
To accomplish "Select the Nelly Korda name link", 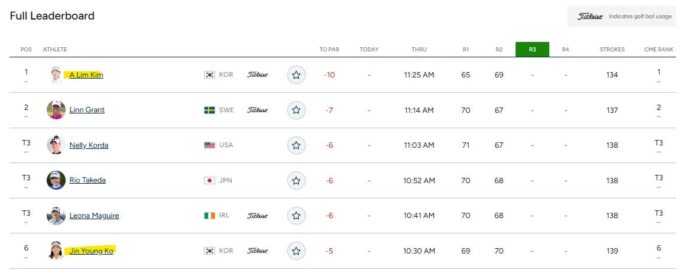I will (x=89, y=145).
